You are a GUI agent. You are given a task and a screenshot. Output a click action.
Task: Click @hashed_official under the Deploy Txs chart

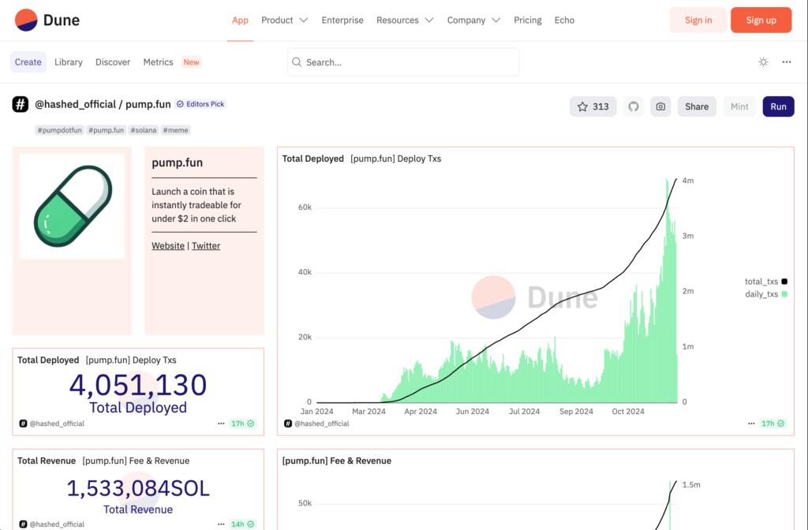(x=322, y=424)
